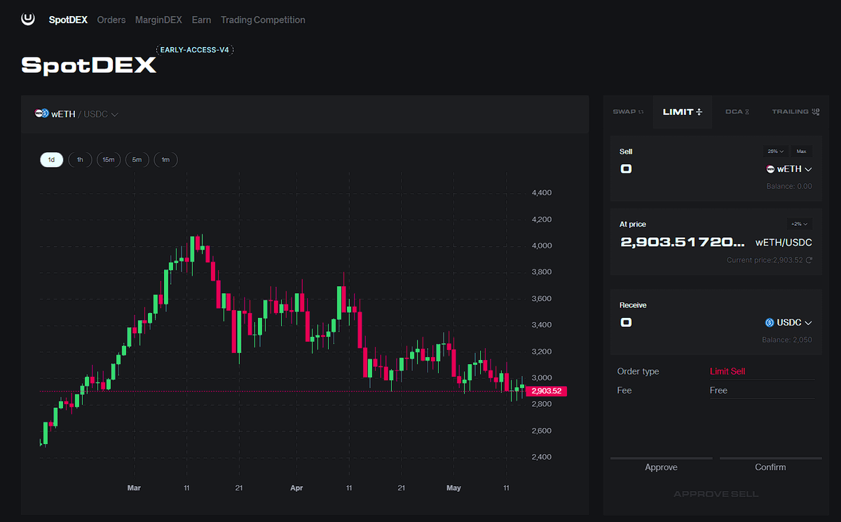Image resolution: width=841 pixels, height=522 pixels.
Task: Click the wETH/USDC pair label beside price
Action: click(x=784, y=242)
